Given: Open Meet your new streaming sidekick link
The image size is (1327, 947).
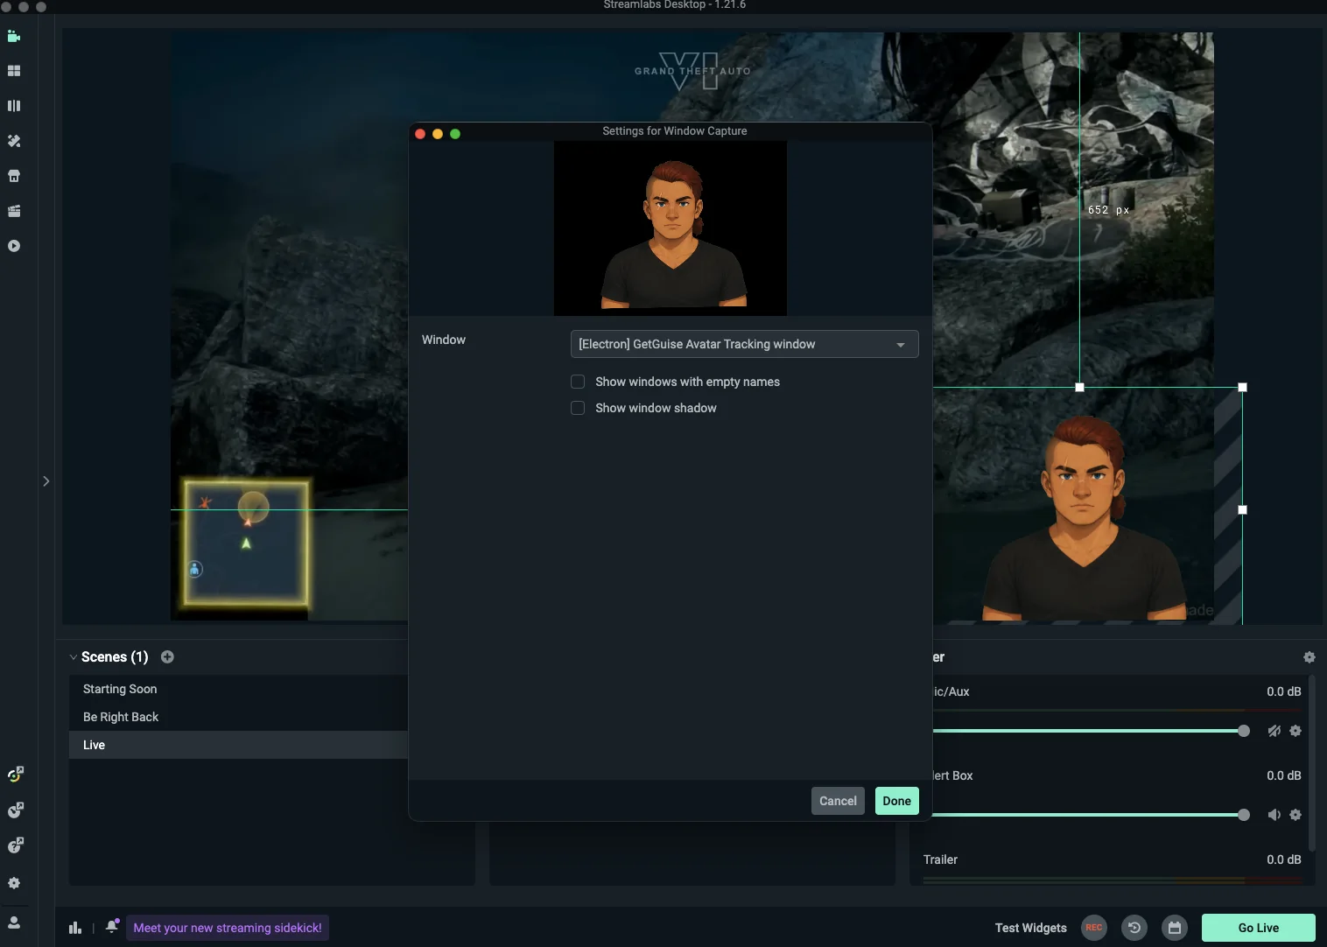Looking at the screenshot, I should [228, 928].
